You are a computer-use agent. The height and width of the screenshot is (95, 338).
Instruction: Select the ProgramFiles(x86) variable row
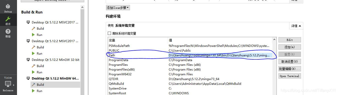[190, 70]
